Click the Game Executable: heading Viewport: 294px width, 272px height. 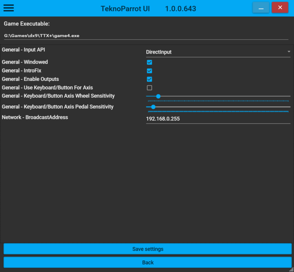tap(26, 24)
